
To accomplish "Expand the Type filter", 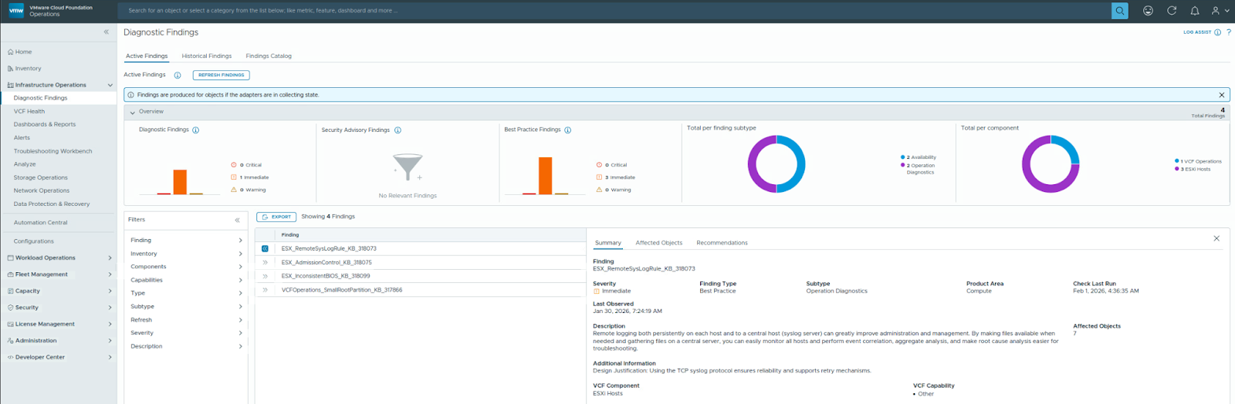I will click(x=241, y=293).
